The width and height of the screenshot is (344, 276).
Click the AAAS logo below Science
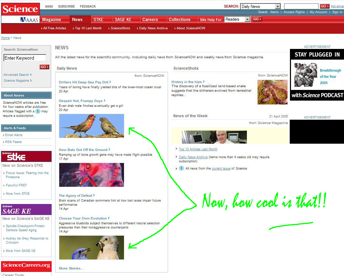click(29, 20)
